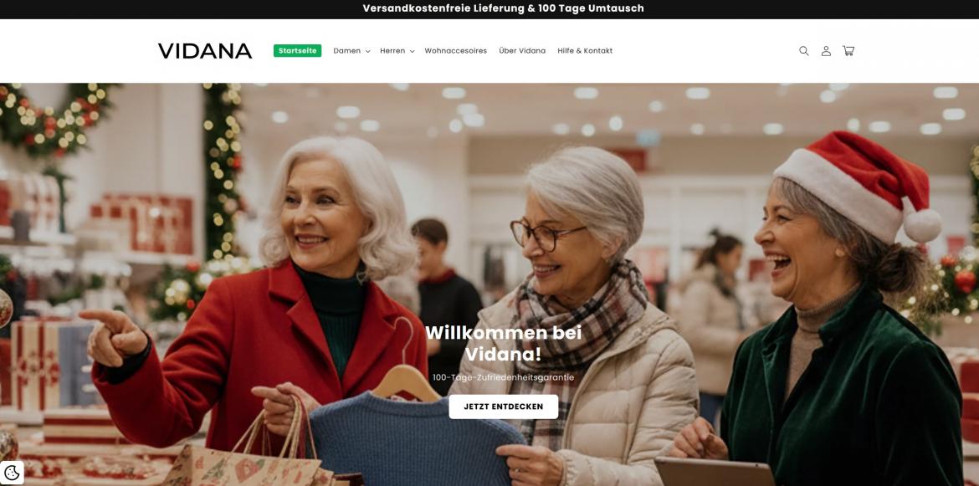Open the shopping cart icon
979x486 pixels.
pos(848,51)
